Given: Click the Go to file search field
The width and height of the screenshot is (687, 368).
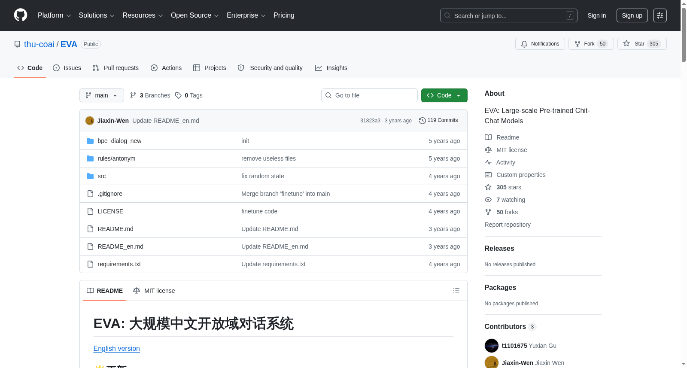Looking at the screenshot, I should (x=369, y=95).
